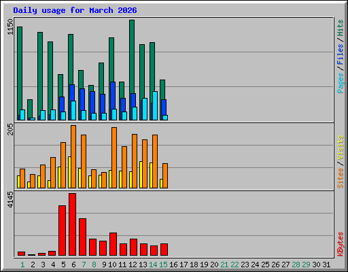Select day 17 on the date axis

tap(184, 265)
